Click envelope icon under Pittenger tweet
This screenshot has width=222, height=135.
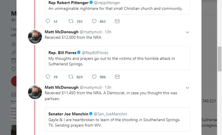[x=117, y=21]
